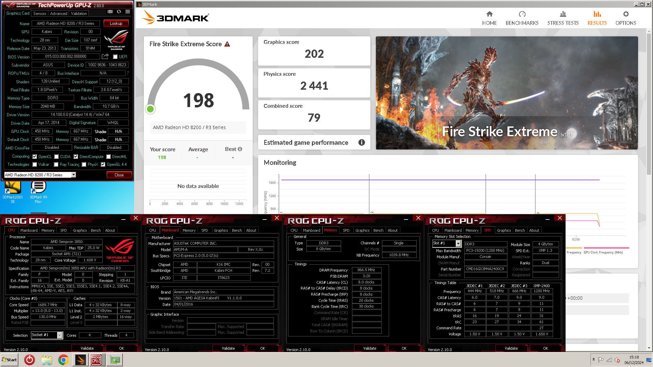The width and height of the screenshot is (653, 367).
Task: Open 3DMark Benchmarks section
Action: coord(522,18)
